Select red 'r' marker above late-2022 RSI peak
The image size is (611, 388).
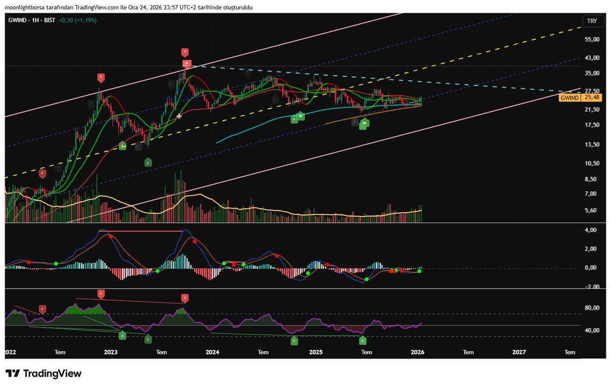101,294
